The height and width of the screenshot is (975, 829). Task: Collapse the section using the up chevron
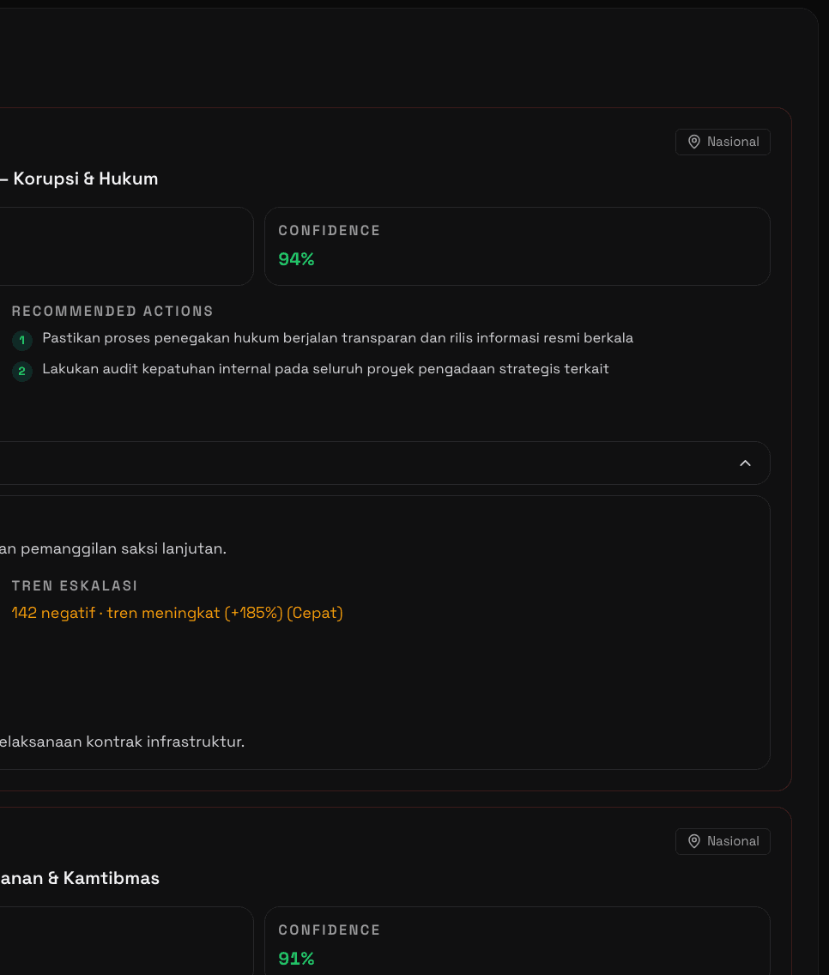(x=745, y=463)
